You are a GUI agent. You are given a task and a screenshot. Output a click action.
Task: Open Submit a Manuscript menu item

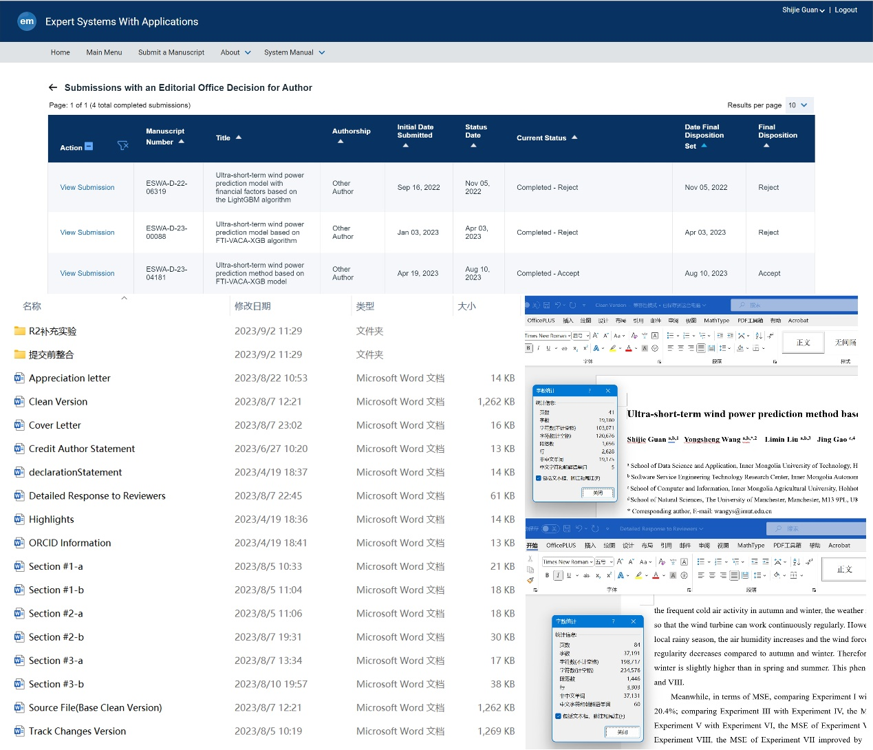point(171,52)
